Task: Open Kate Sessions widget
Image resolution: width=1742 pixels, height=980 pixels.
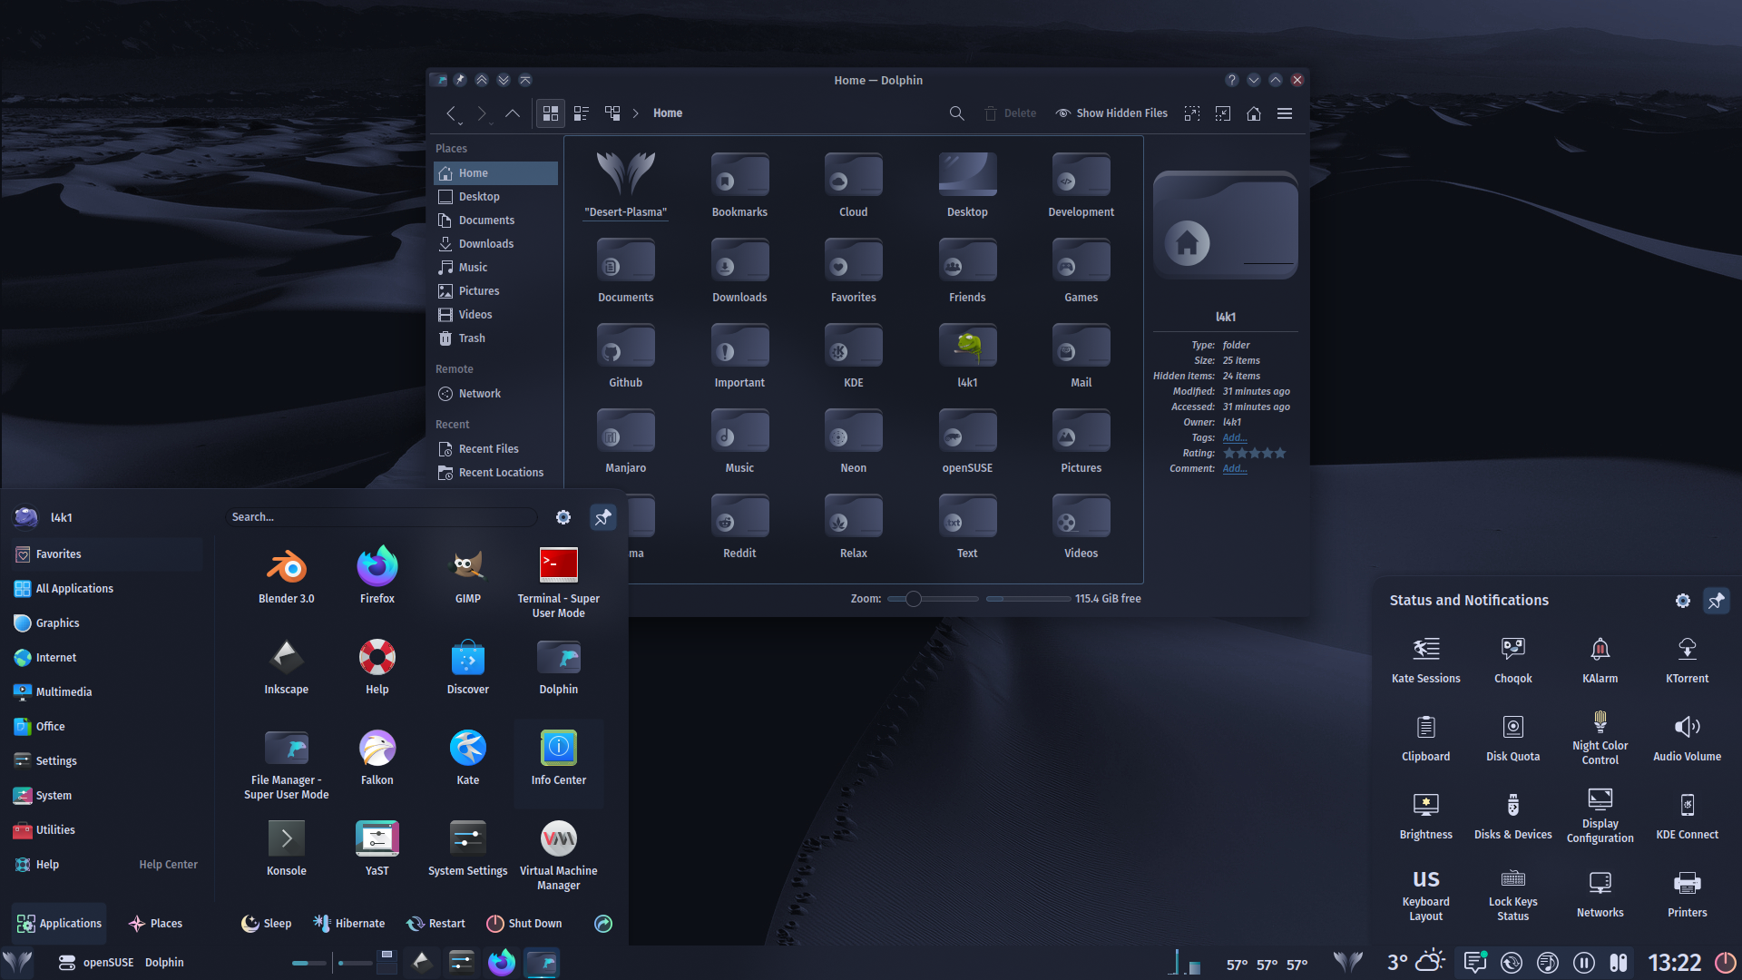Action: (1426, 660)
